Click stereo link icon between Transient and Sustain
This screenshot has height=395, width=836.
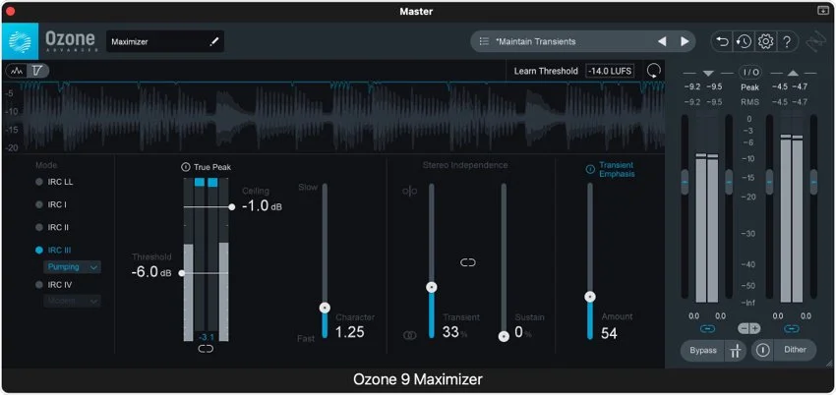pyautogui.click(x=467, y=262)
